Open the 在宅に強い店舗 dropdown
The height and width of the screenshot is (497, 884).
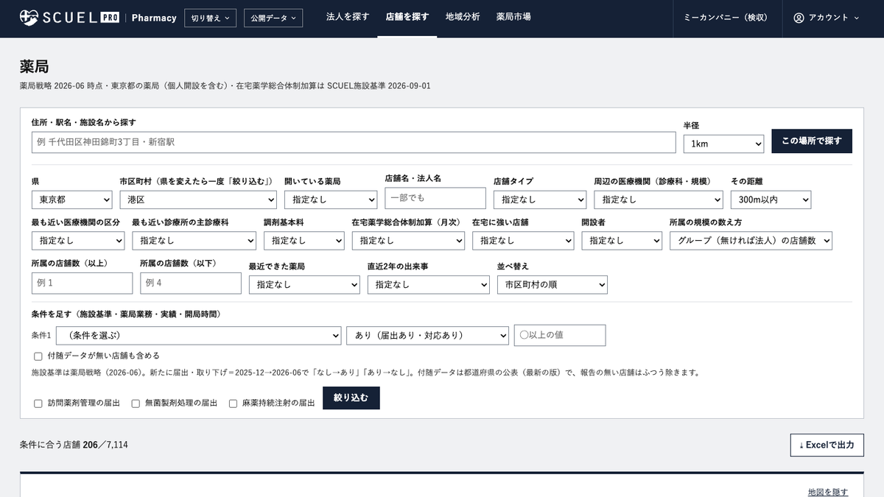point(523,241)
